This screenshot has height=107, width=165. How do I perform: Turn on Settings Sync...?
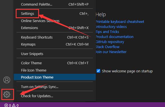(x=55, y=87)
